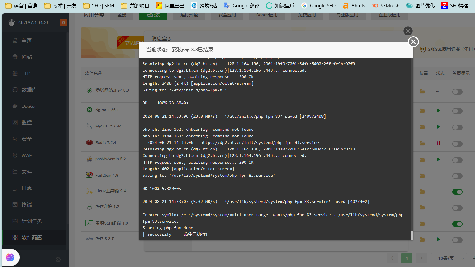Open the 监控 monitoring sidebar item
475x267 pixels.
(x=34, y=122)
